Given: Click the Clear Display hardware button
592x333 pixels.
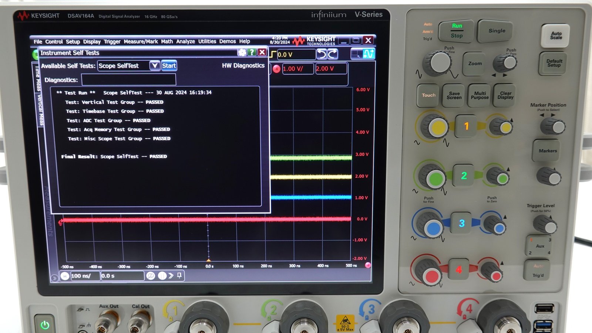Looking at the screenshot, I should coord(505,95).
